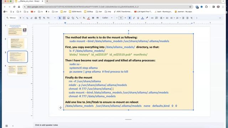The image size is (228, 128).
Task: Select the slide 1 thumbnail
Action: (x=17, y=30)
